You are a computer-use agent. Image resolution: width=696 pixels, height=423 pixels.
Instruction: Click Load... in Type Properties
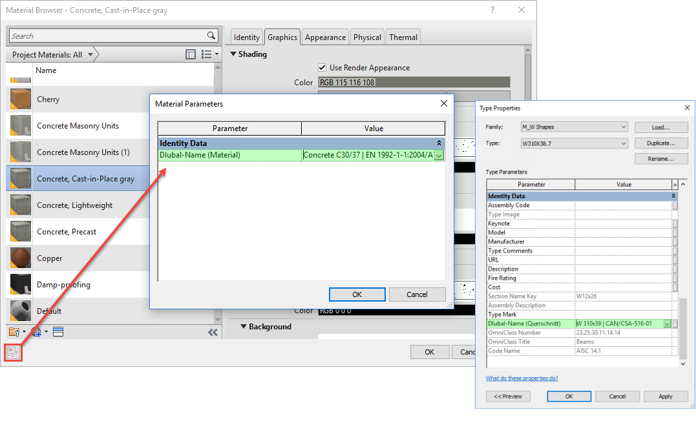point(661,127)
